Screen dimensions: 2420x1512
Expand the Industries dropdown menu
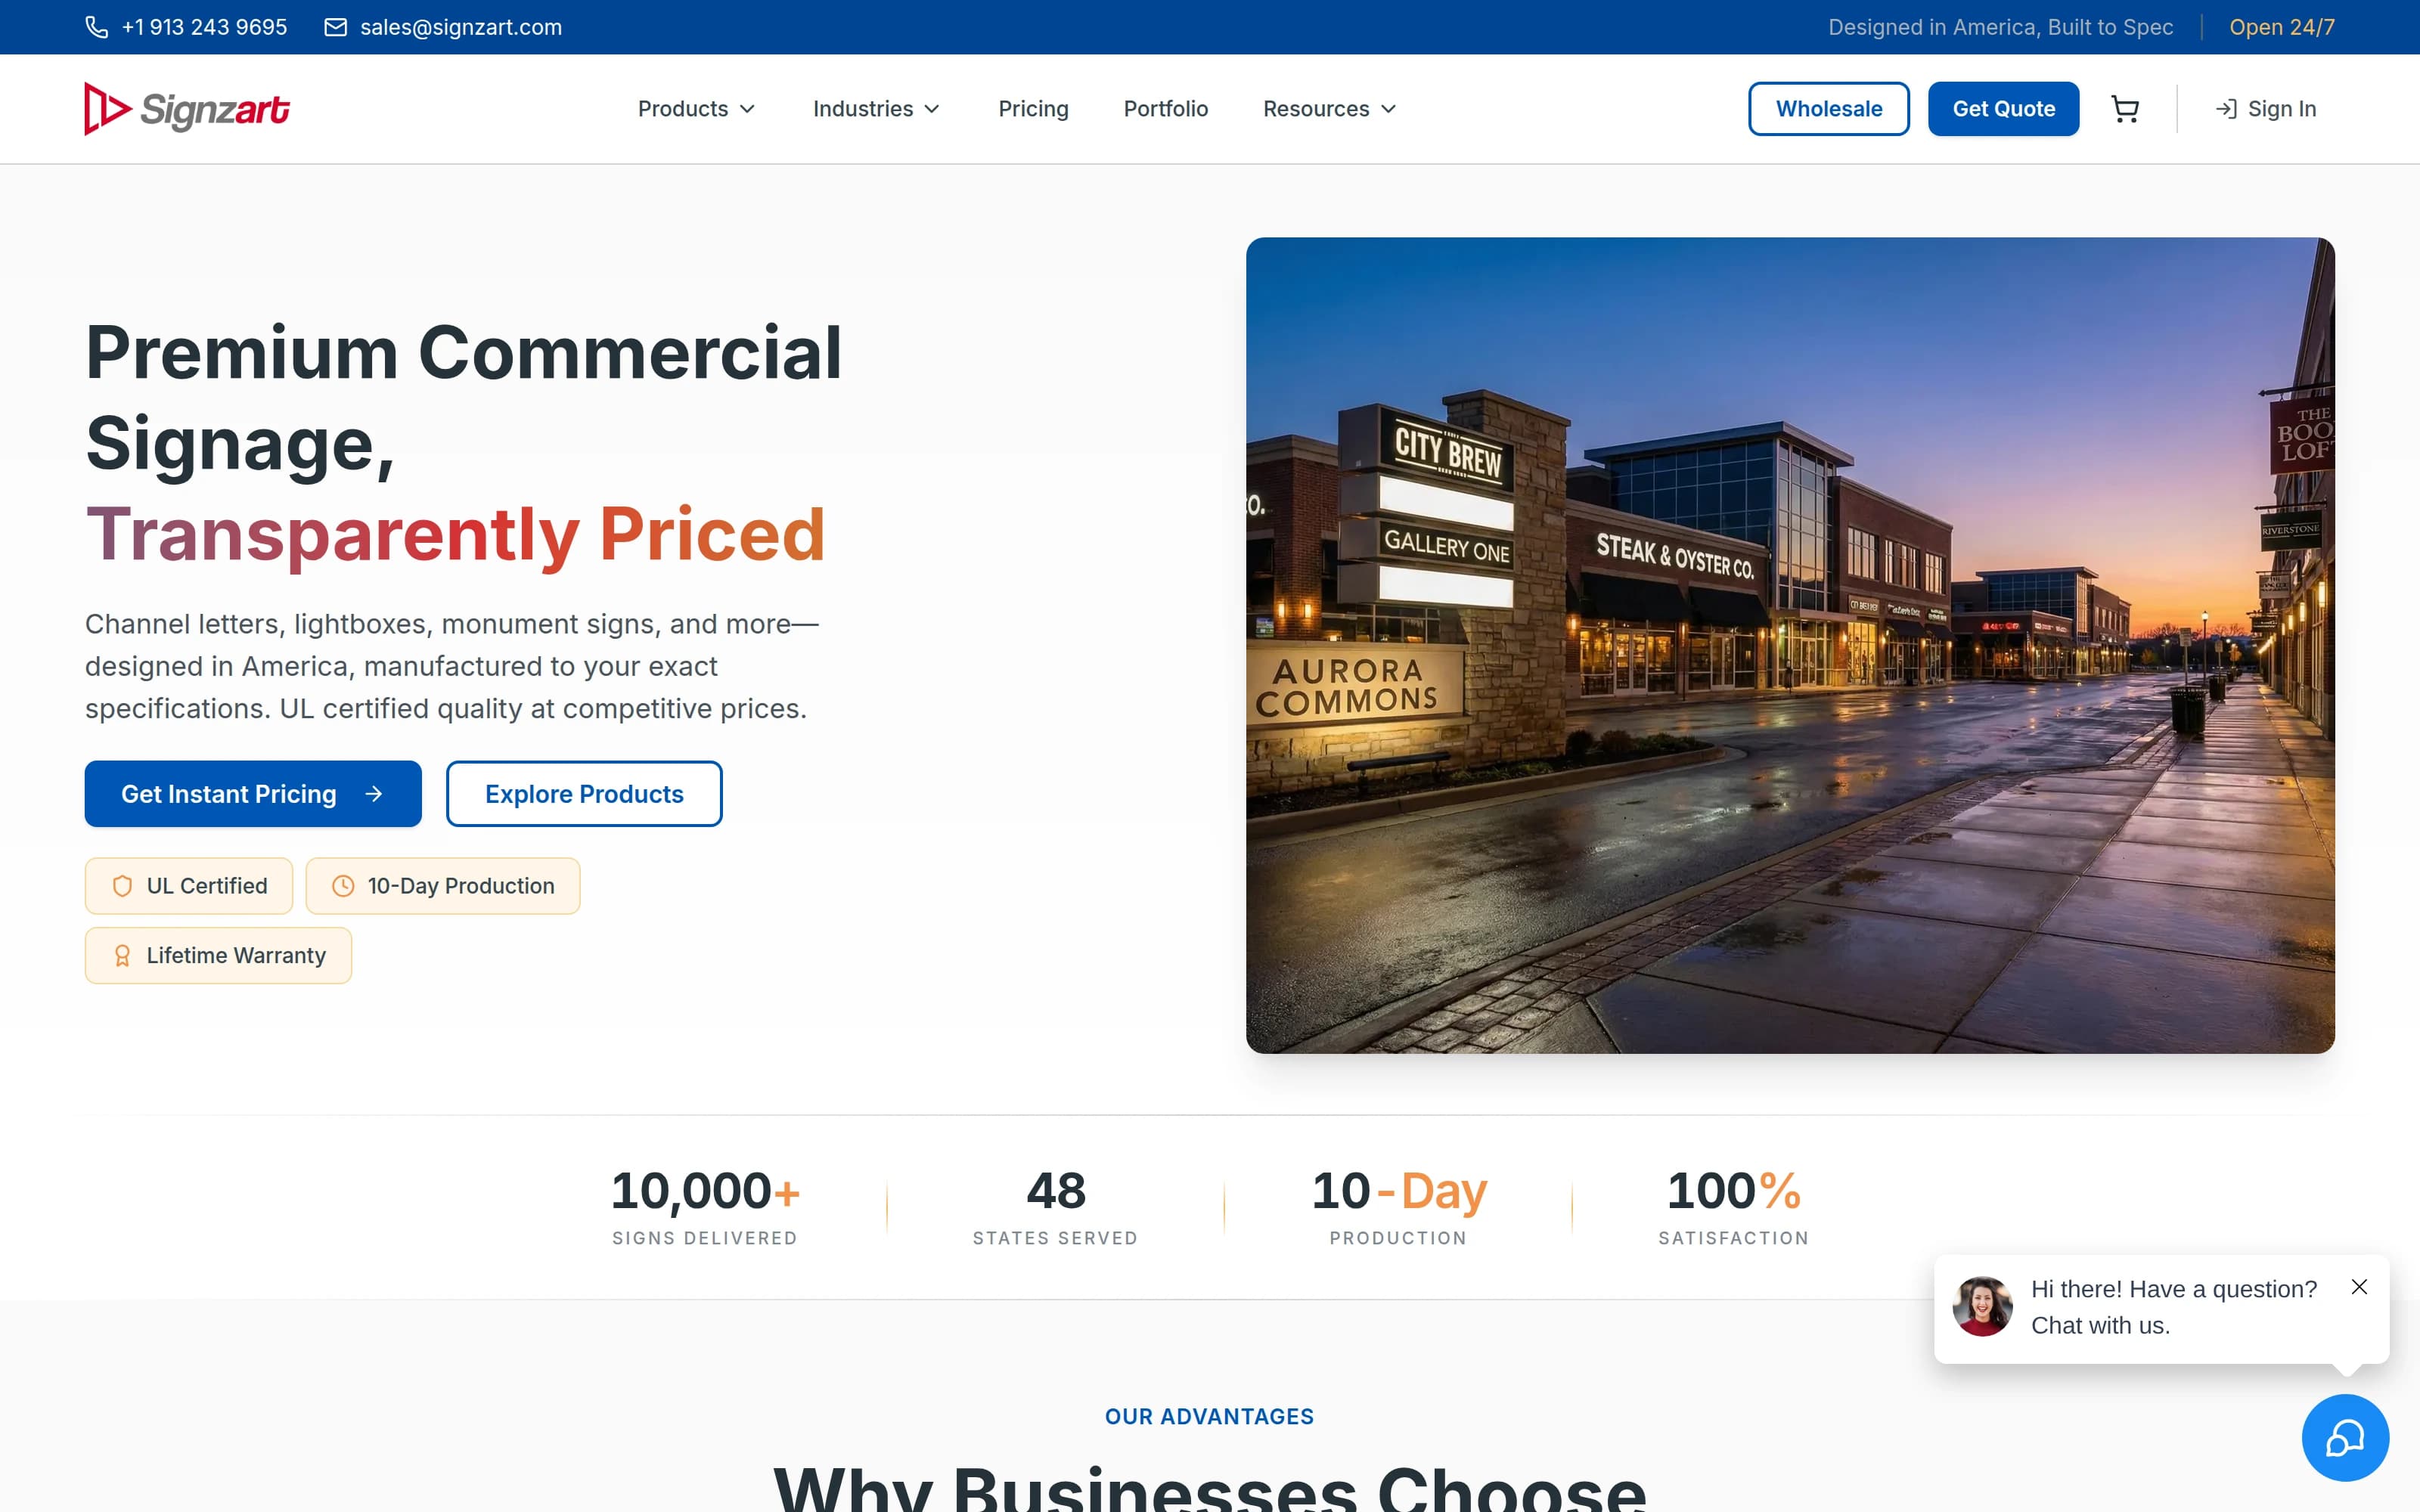(x=877, y=109)
